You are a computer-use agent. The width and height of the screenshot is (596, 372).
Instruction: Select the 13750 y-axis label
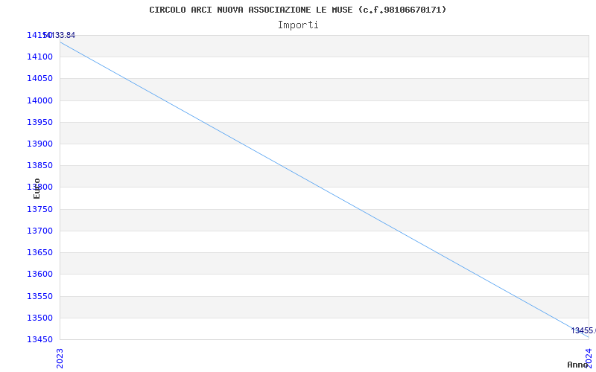(x=39, y=209)
